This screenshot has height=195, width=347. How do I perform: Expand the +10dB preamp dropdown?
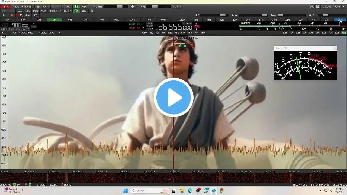(33, 6)
